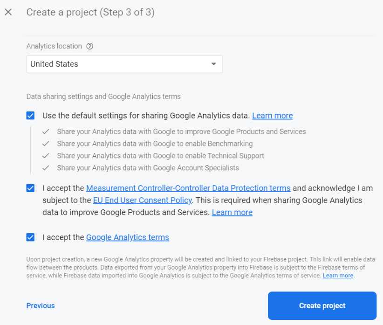The image size is (383, 325).
Task: Click the Create project button
Action: point(321,305)
